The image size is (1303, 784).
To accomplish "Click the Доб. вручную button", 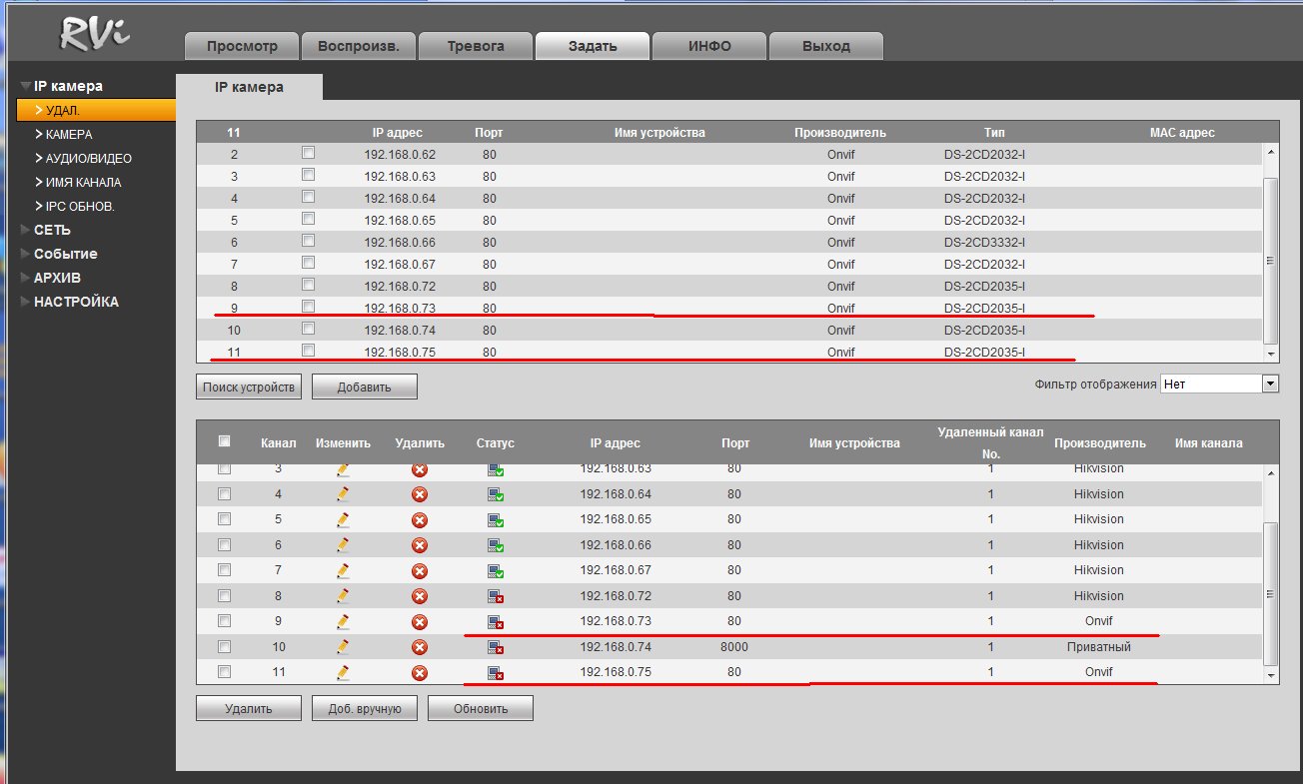I will point(365,708).
